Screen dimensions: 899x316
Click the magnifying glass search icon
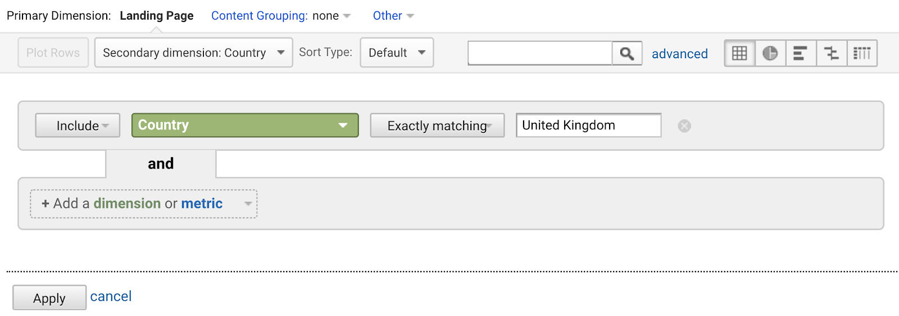(627, 53)
